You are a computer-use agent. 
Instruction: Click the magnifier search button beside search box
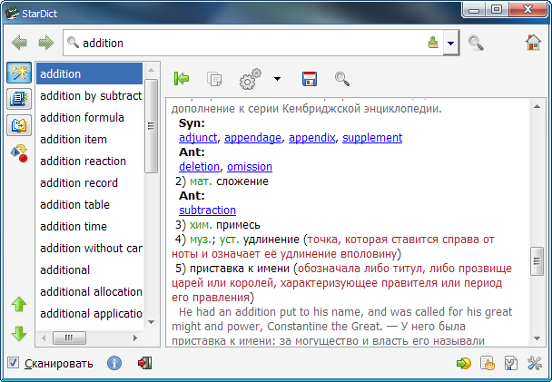click(x=476, y=43)
